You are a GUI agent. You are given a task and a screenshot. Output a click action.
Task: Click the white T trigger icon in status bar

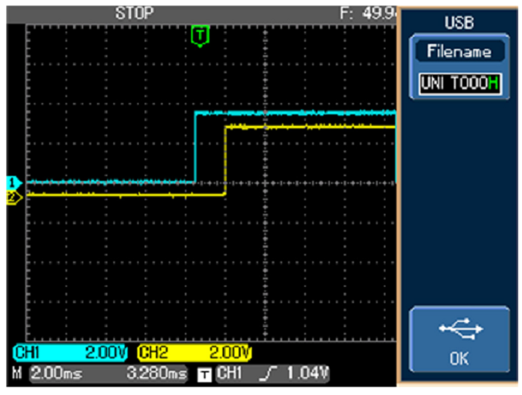pyautogui.click(x=206, y=373)
